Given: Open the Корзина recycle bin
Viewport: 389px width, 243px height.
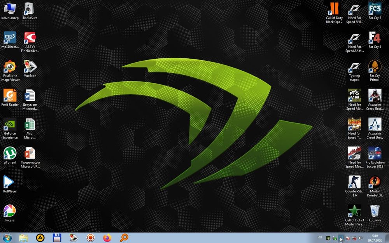Looking at the screenshot, I should click(x=375, y=213).
